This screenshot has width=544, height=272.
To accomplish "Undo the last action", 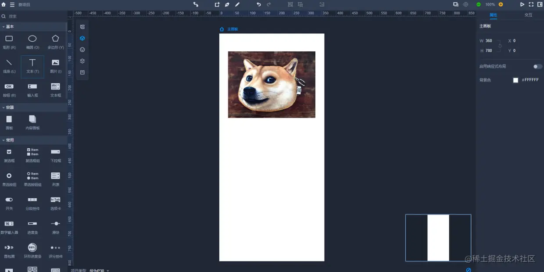I will pos(258,4).
